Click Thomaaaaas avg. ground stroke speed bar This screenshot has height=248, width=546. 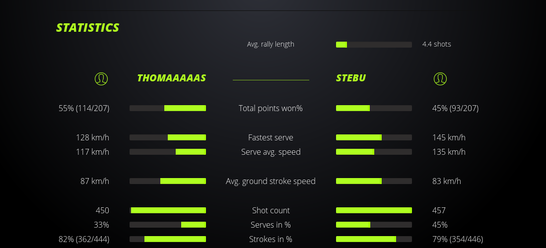coord(168,181)
